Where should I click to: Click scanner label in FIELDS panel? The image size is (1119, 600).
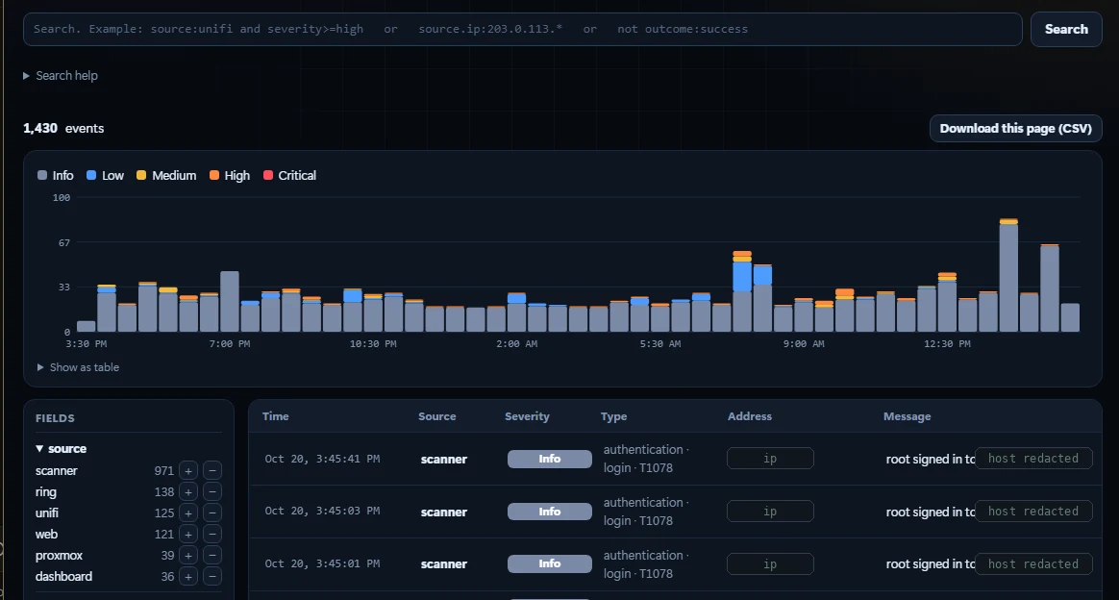[57, 471]
